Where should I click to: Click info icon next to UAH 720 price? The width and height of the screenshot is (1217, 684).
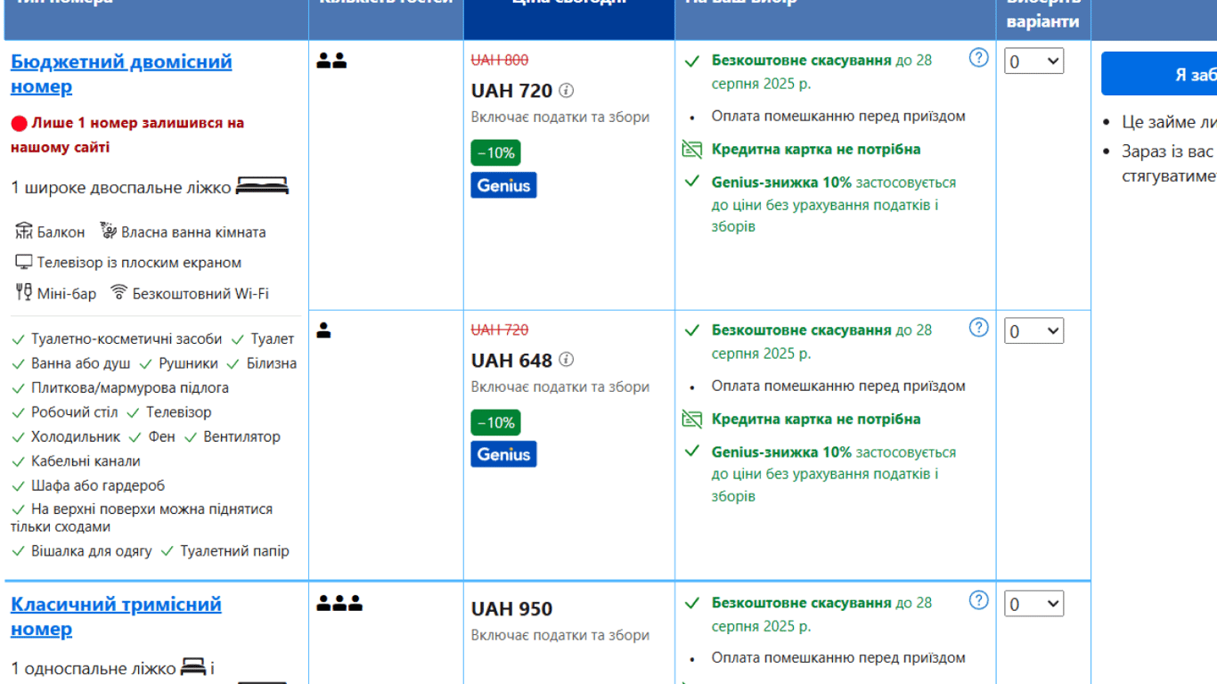coord(566,91)
